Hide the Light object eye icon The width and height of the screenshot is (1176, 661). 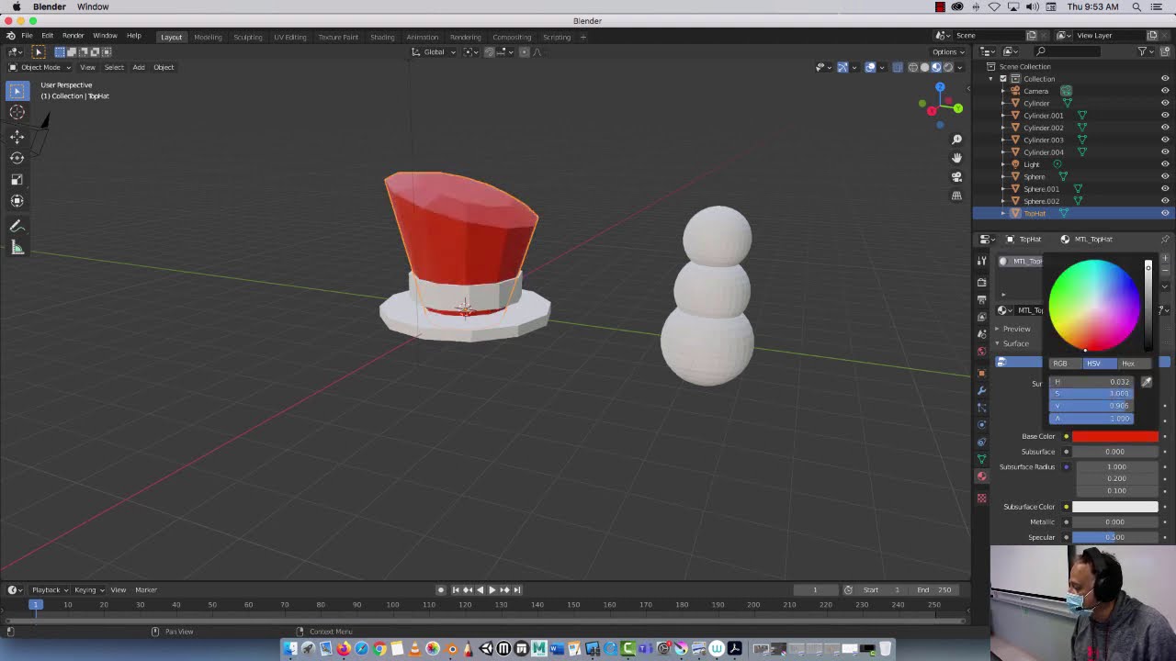[1165, 164]
